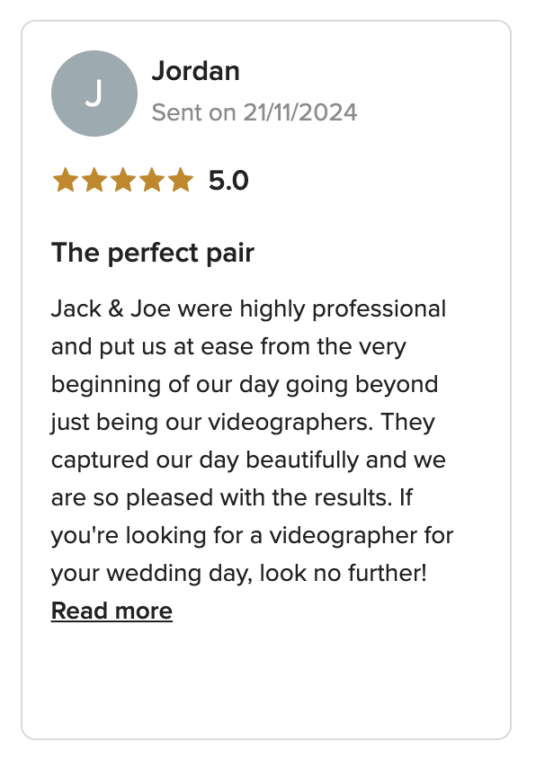Image resolution: width=536 pixels, height=768 pixels.
Task: Click the review title The perfect pair
Action: [152, 253]
